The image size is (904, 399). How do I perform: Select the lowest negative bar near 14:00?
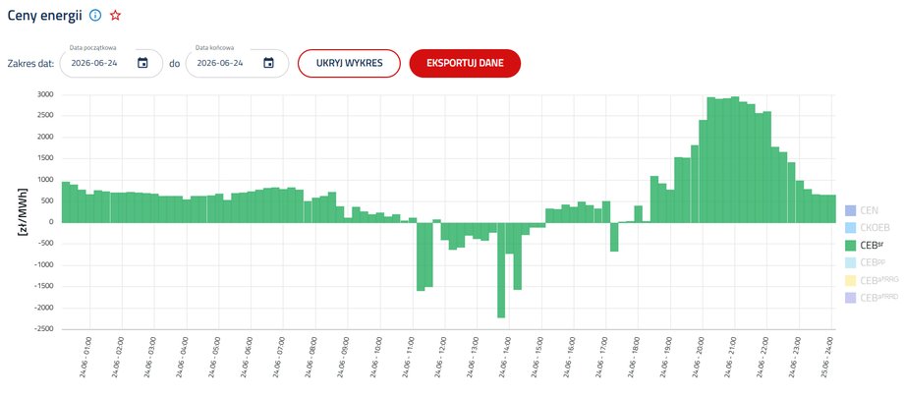[501, 270]
